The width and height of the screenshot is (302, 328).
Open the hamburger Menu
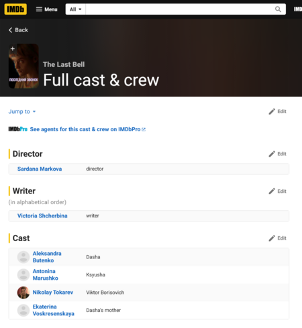click(x=47, y=9)
